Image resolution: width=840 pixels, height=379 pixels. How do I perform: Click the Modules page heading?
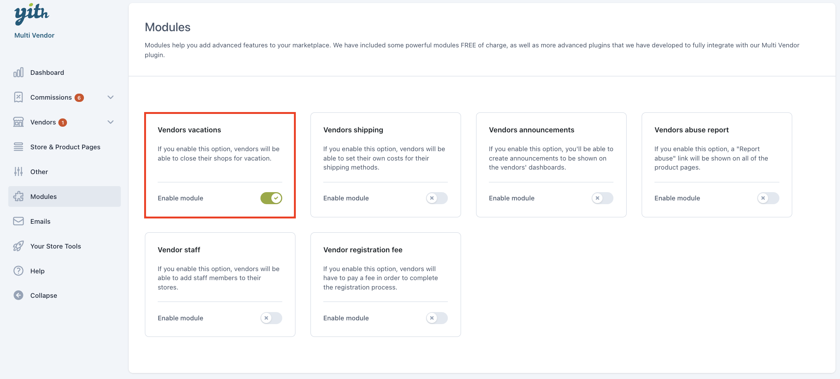(167, 27)
